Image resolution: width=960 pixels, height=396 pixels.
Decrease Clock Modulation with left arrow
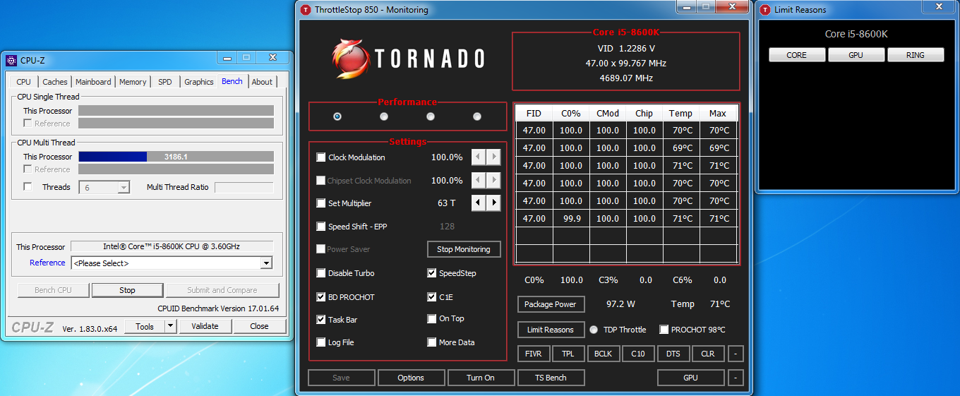[x=478, y=157]
